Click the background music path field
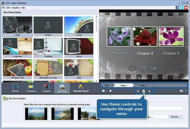The height and width of the screenshot is (129, 190). (157, 117)
